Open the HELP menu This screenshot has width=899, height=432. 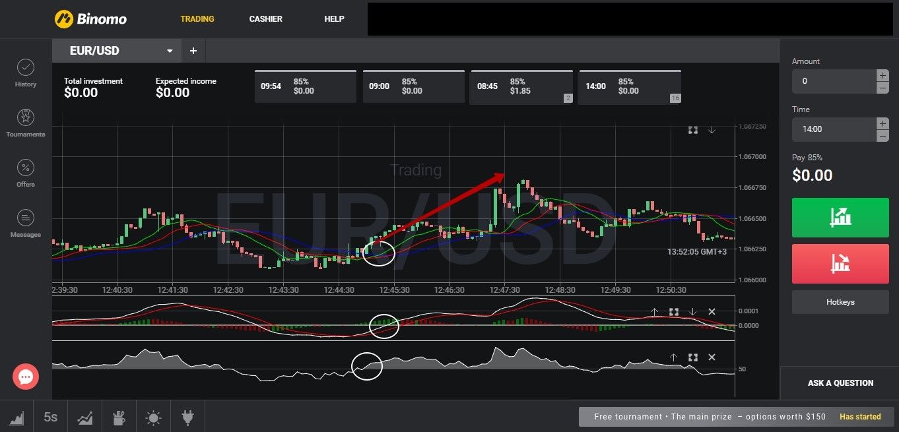[x=335, y=19]
